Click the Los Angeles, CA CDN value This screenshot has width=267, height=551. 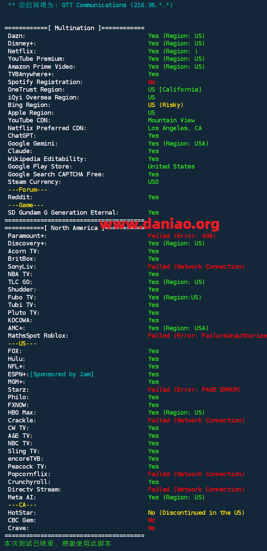tap(175, 128)
